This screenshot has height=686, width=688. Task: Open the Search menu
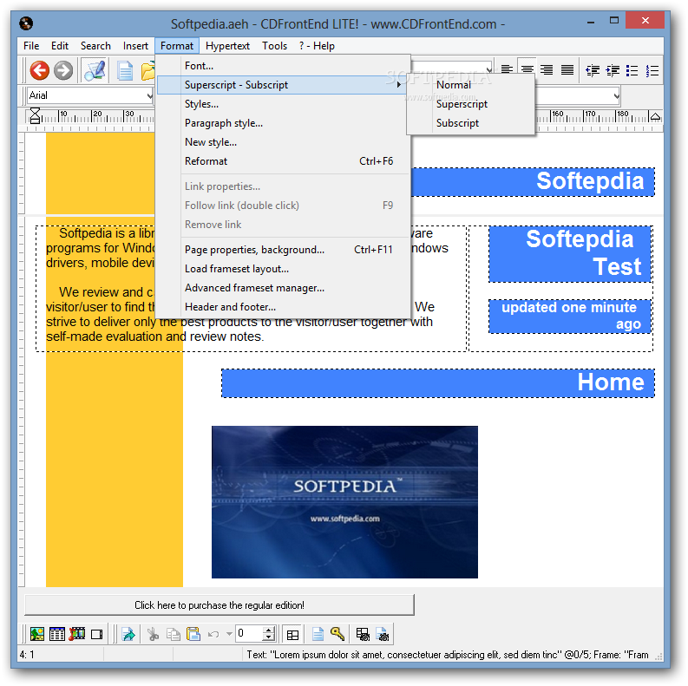tap(95, 46)
